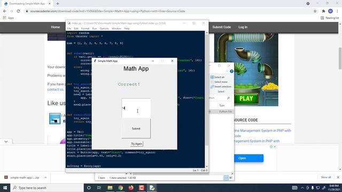
Task: Open the Apps shortcut in bookmarks bar
Action: [x=9, y=18]
